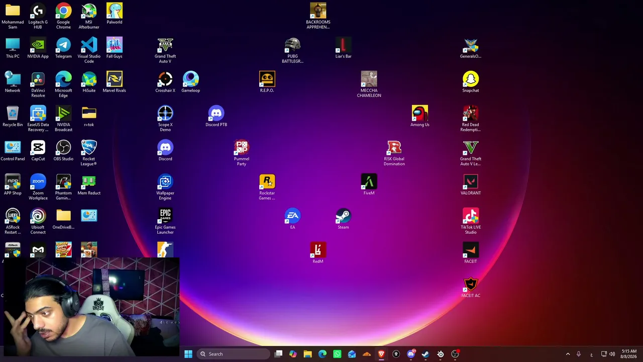
Task: Open the Windows Start menu
Action: (188, 354)
